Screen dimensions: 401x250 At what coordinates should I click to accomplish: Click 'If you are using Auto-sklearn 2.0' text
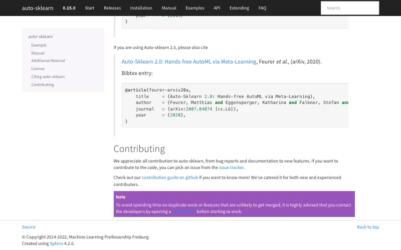point(160,47)
